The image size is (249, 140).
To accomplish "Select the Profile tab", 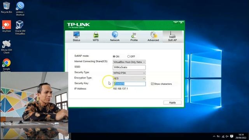I will 134,37.
